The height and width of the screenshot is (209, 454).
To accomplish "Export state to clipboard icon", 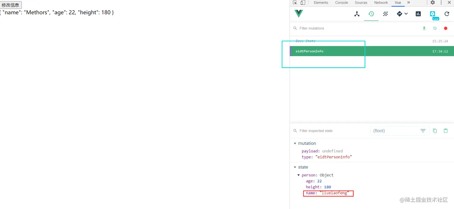I will click(435, 131).
